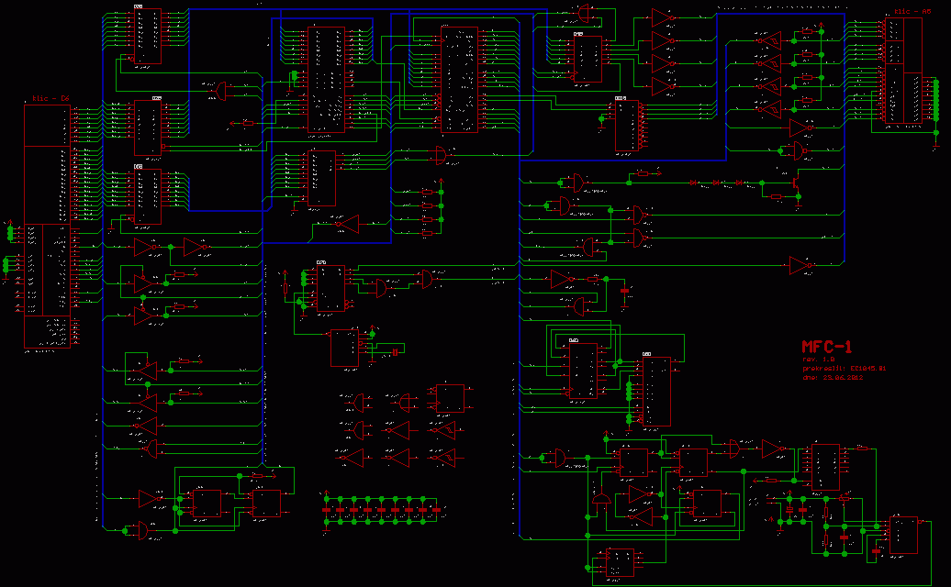This screenshot has width=951, height=587.
Task: Select the large IC at top center
Action: [x=459, y=80]
